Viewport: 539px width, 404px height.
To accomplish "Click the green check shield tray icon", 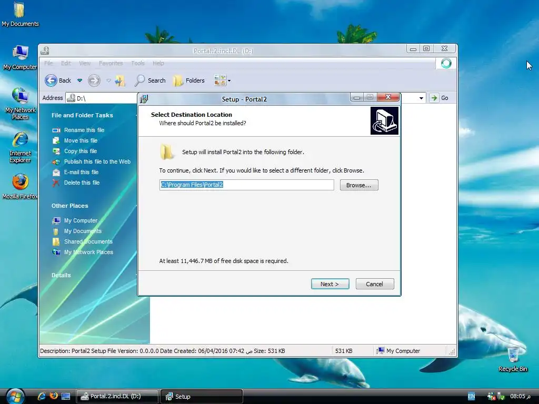I will pyautogui.click(x=501, y=396).
